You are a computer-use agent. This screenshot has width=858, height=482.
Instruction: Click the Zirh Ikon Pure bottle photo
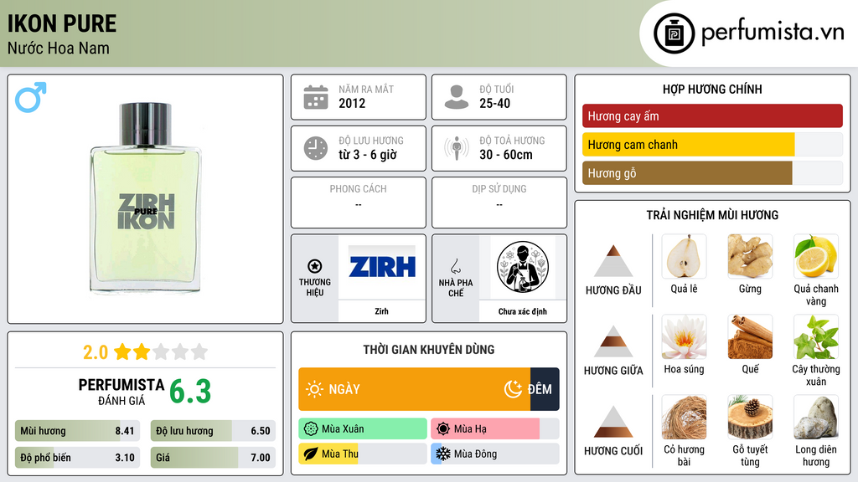(146, 198)
